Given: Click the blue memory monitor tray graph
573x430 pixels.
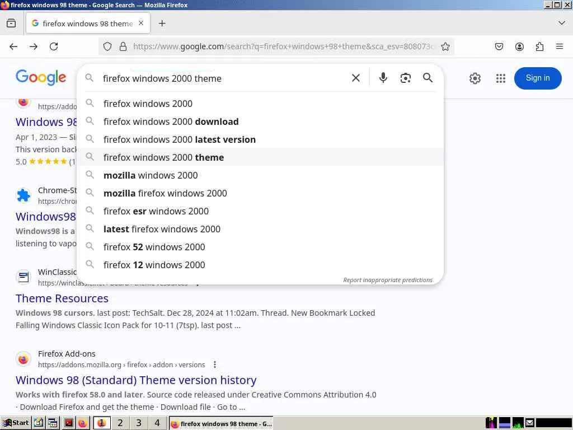Looking at the screenshot, I should [505, 423].
